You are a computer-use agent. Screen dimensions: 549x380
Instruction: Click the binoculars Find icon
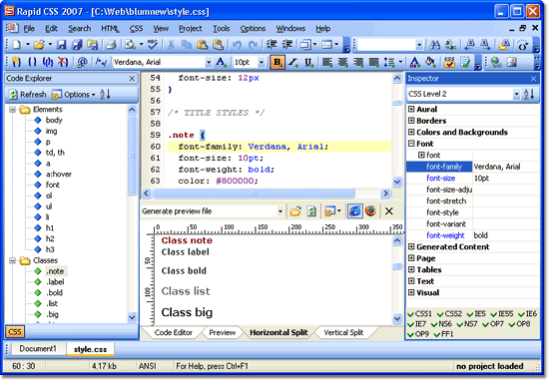[435, 45]
